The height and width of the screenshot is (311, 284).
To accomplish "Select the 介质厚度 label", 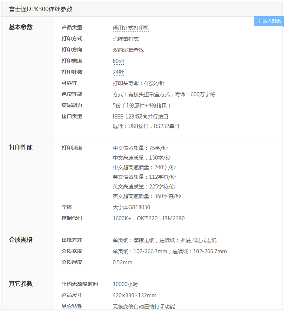I will [72, 262].
